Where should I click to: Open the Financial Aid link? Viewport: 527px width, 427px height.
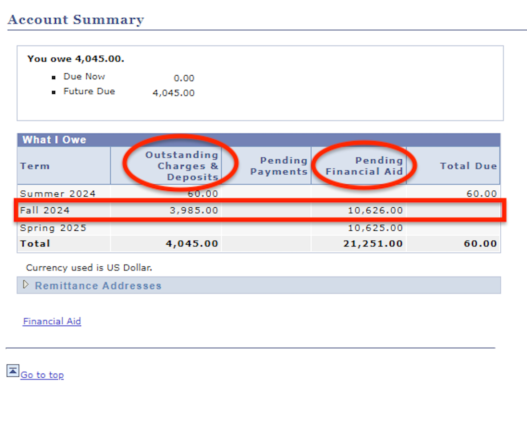pyautogui.click(x=52, y=321)
